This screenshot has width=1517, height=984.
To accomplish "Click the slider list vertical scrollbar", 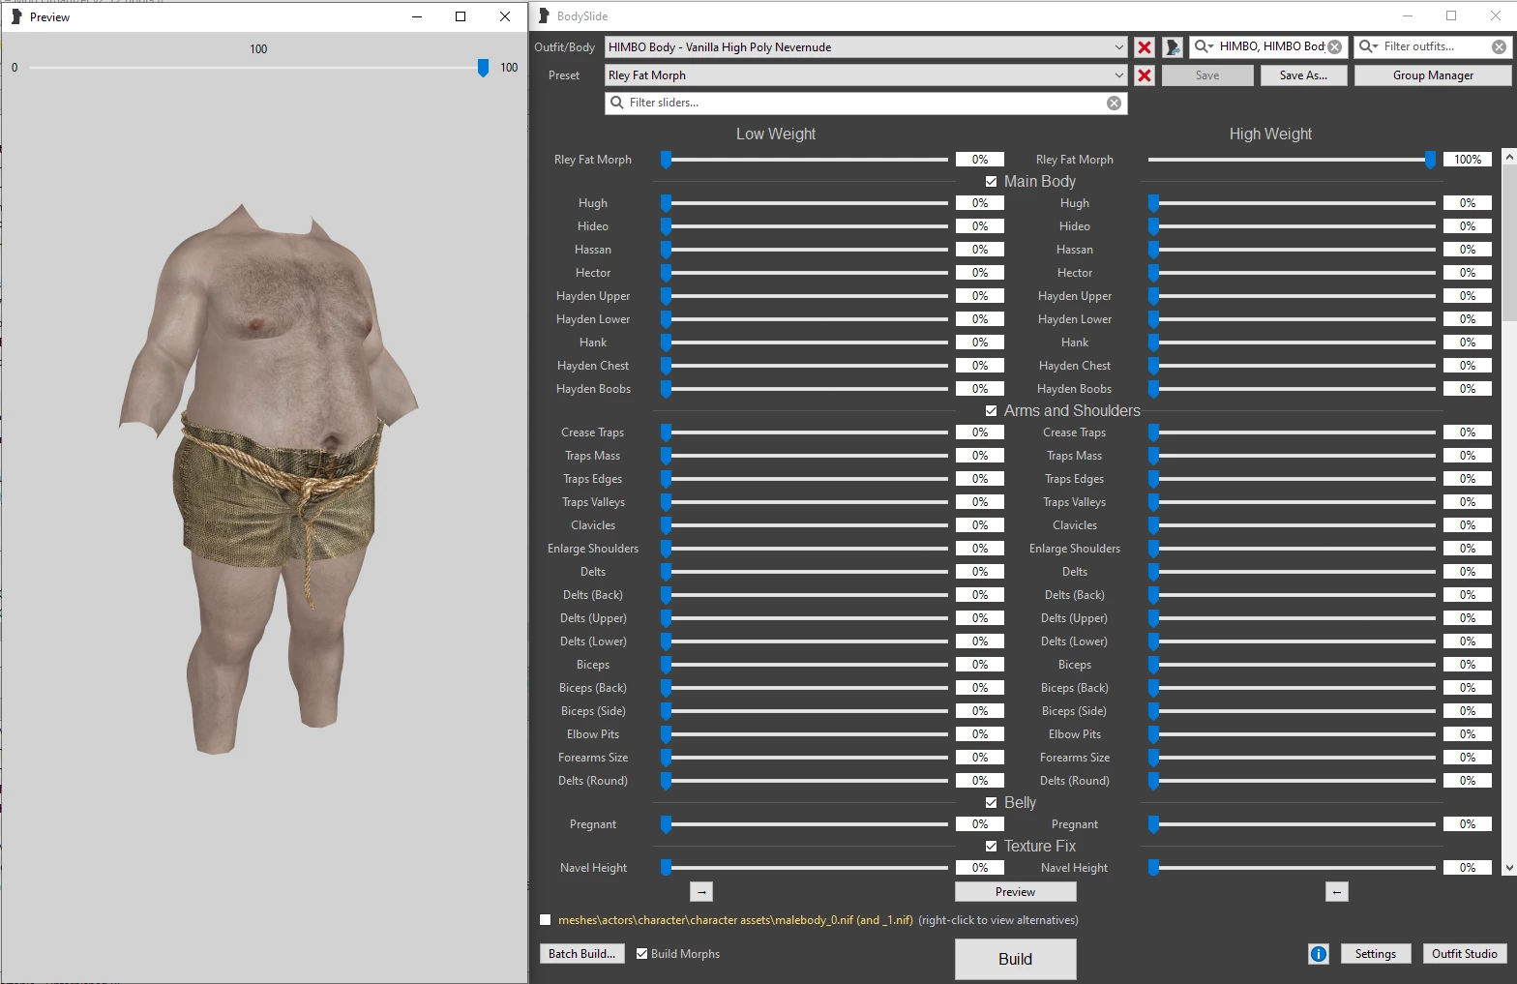I will pos(1508,513).
